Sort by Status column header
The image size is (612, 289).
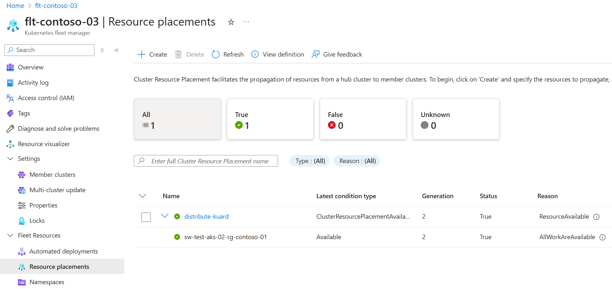pos(488,196)
